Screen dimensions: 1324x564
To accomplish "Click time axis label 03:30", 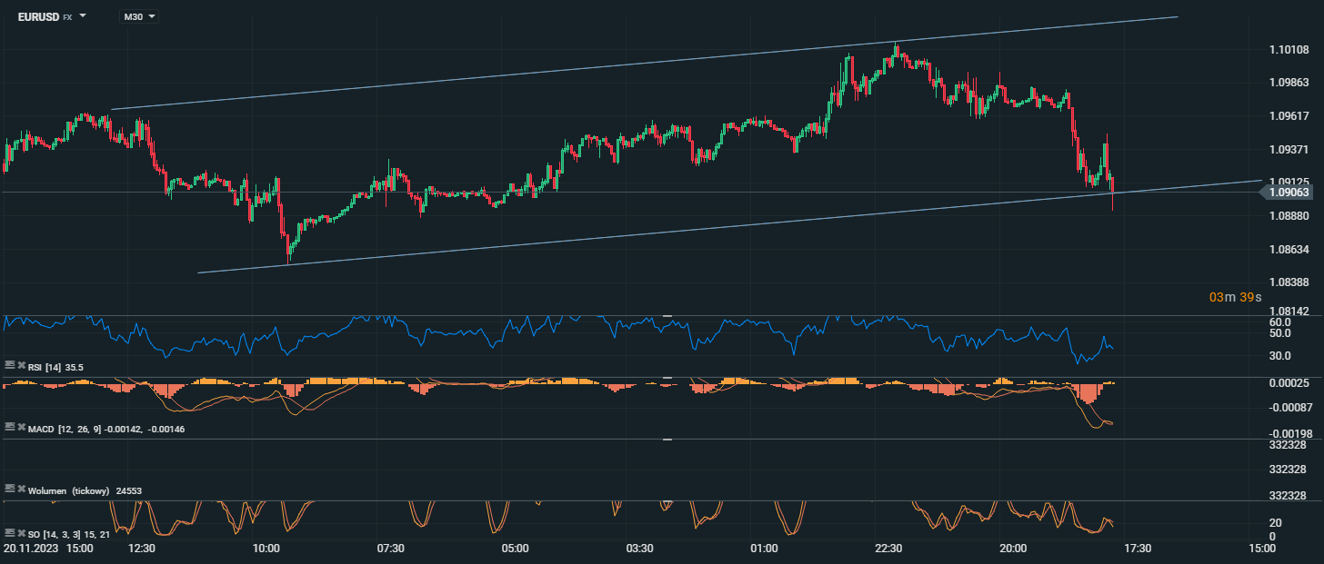I will coord(639,549).
